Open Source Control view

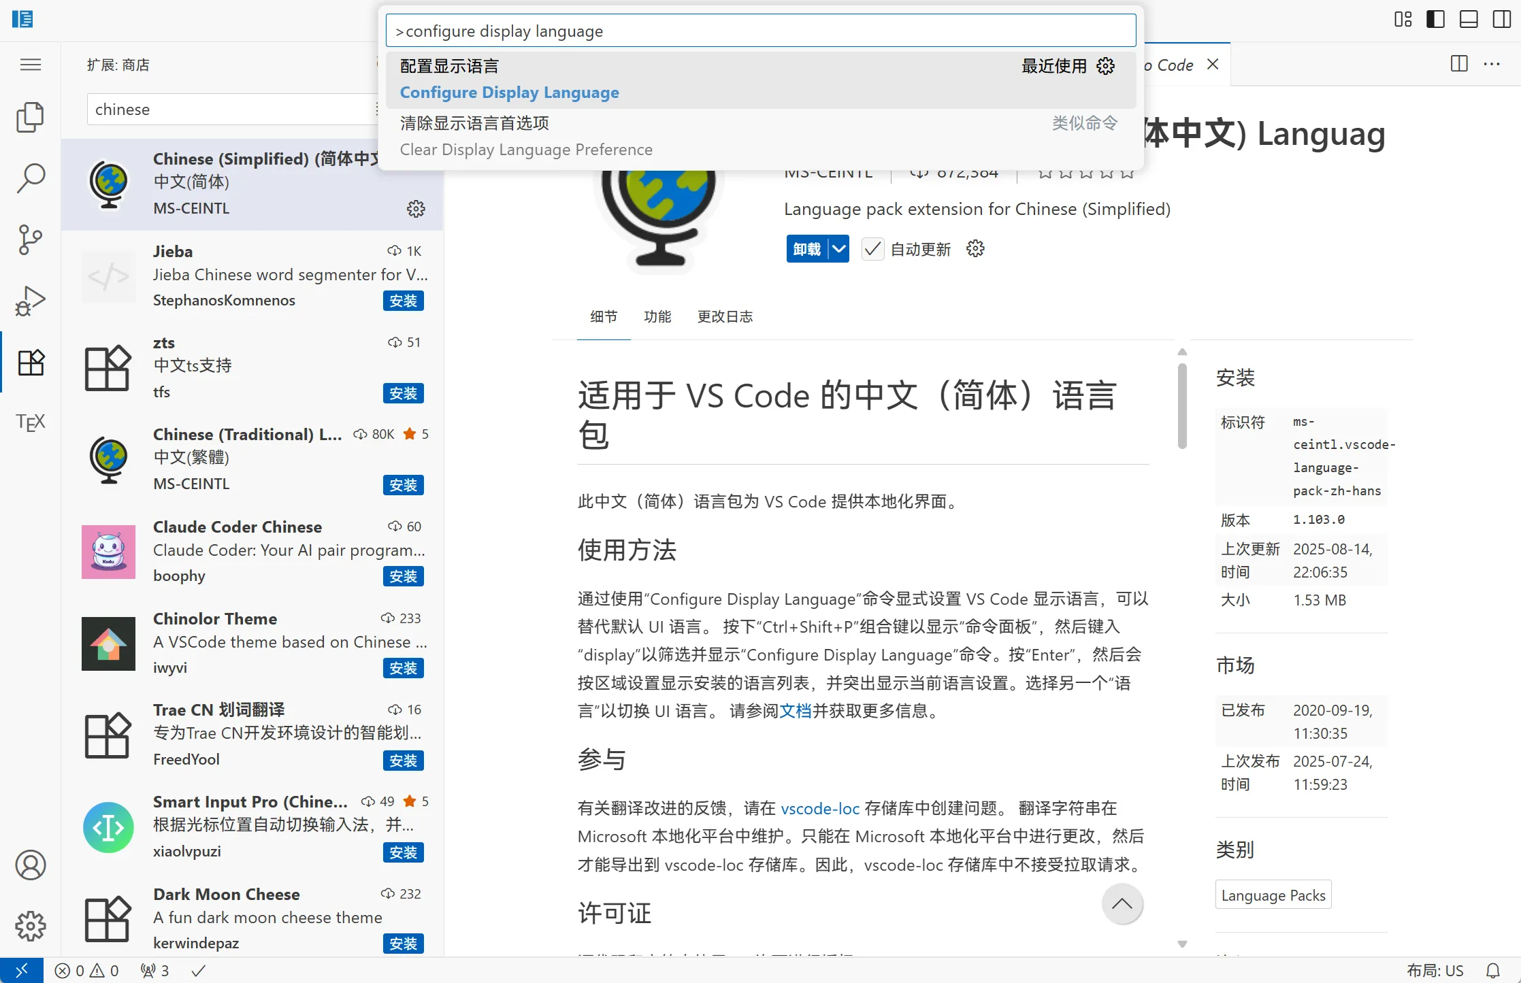(30, 239)
